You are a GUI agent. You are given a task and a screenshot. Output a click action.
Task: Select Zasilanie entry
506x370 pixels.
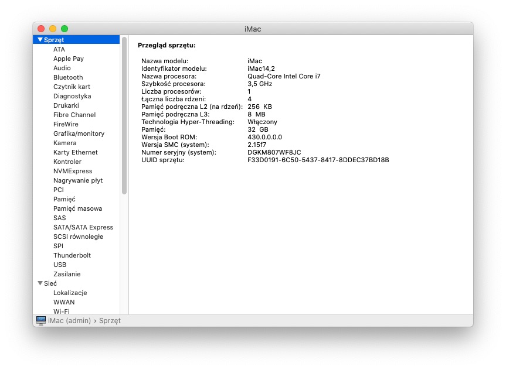67,274
